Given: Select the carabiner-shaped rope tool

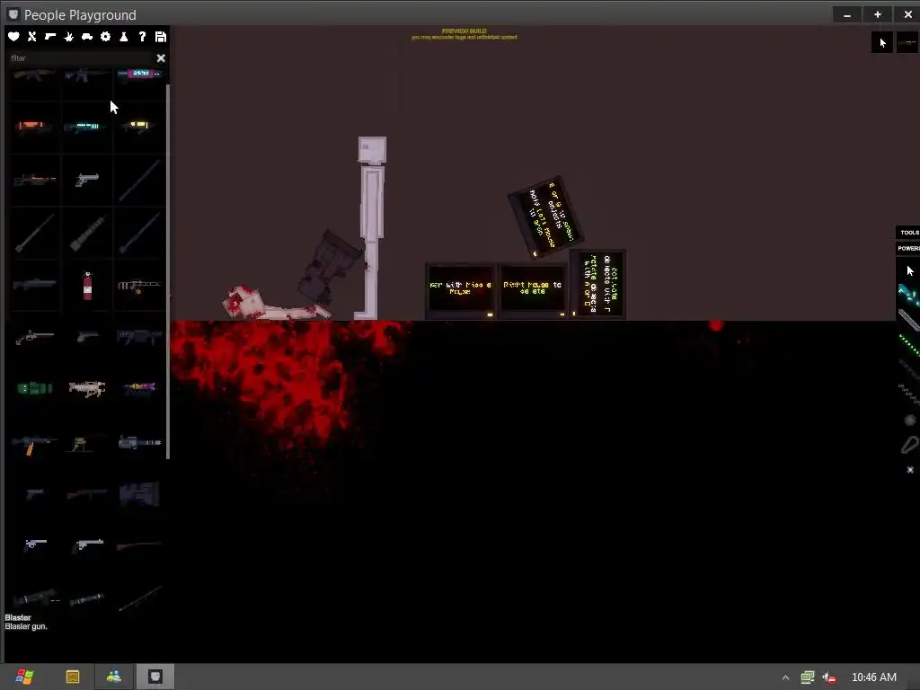Looking at the screenshot, I should [x=909, y=445].
